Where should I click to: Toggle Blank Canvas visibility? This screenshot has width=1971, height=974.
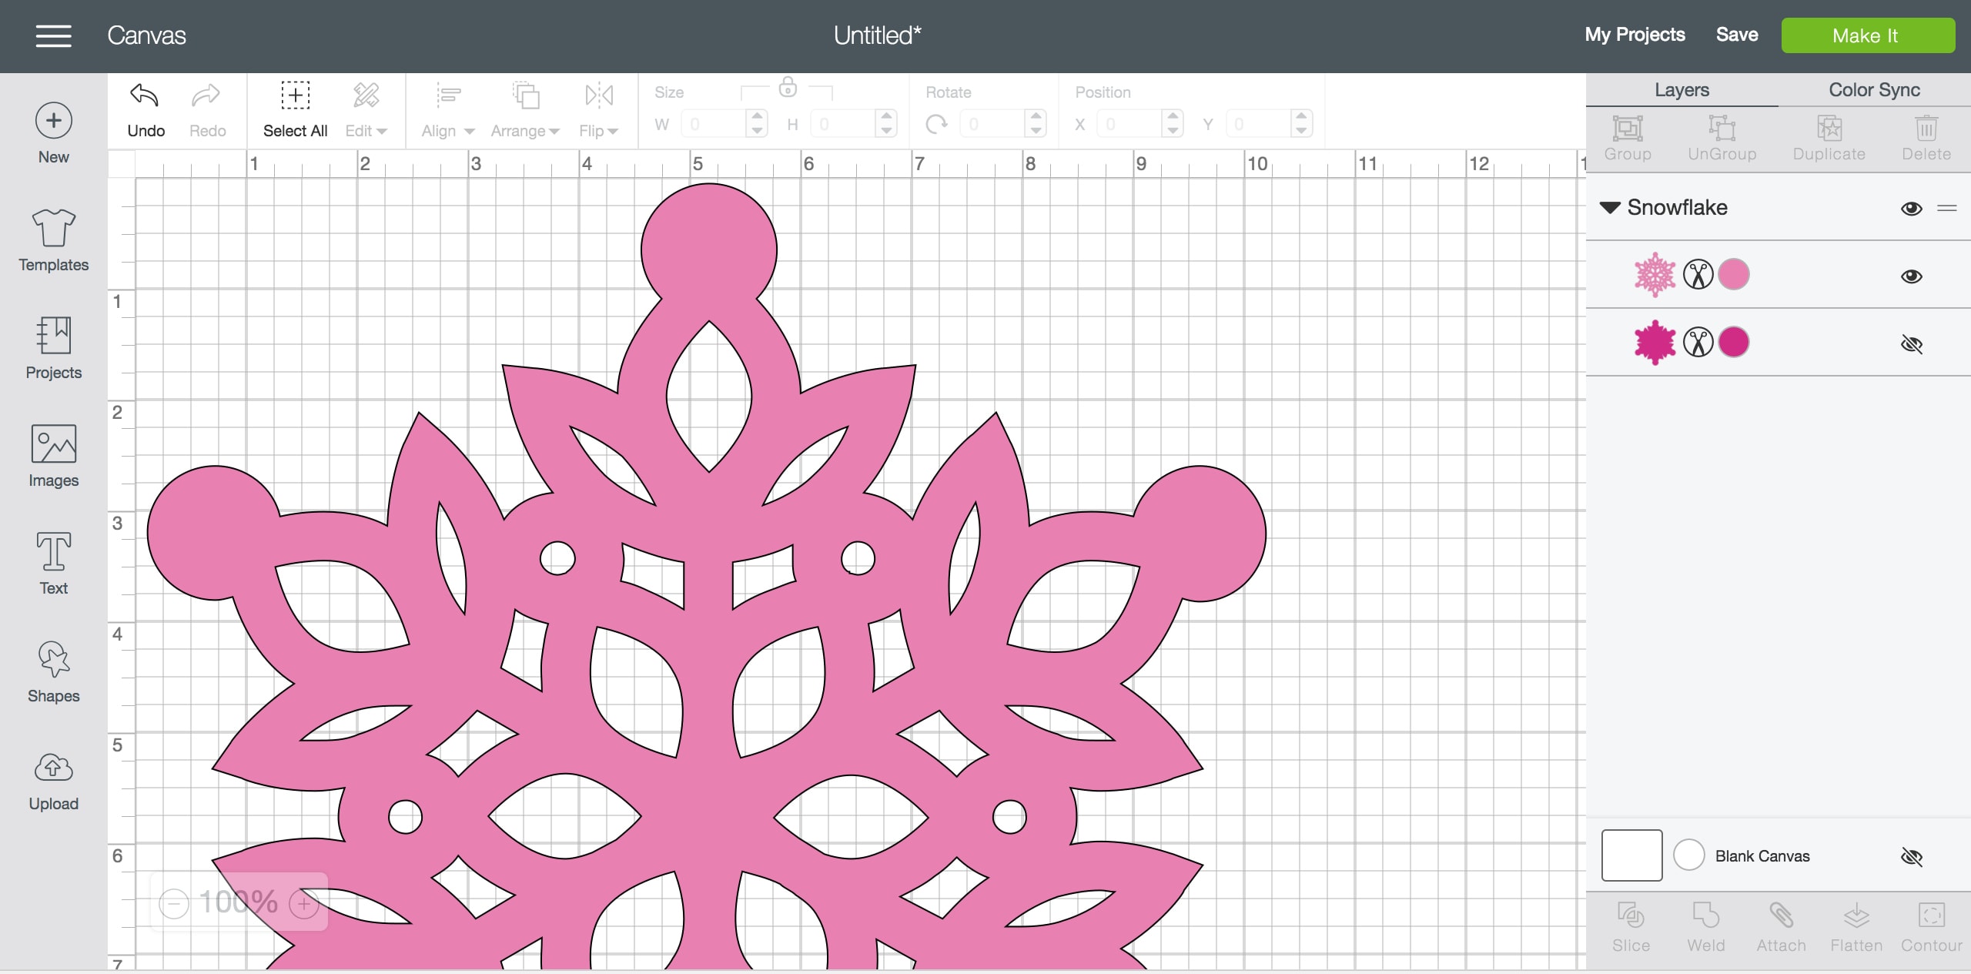pos(1911,856)
